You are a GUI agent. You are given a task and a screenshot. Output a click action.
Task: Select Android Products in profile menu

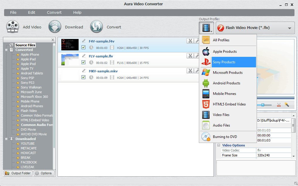228,83
